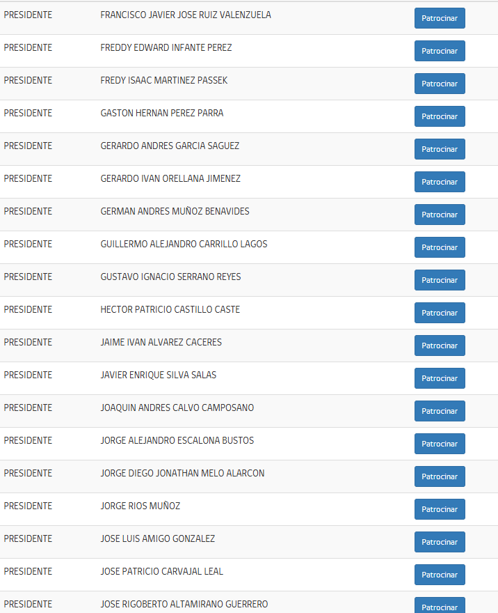Click PRESIDENTE label in Jorge Rios Muñoz row
Screen dimensions: 498x613
28,506
